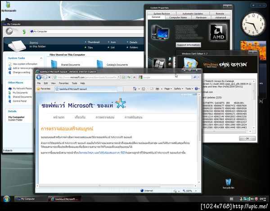The image size is (270, 211).
Task: Click the IE compatibility view icon
Action: [123, 77]
